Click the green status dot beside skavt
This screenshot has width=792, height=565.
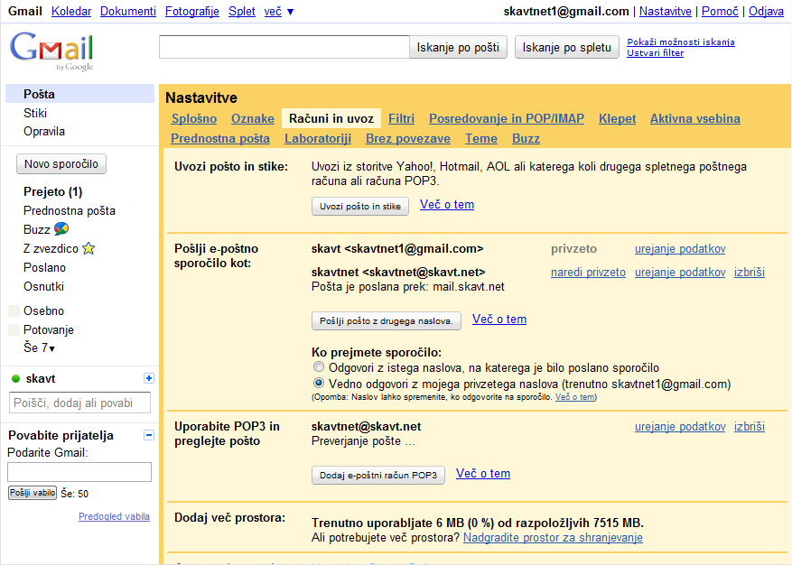click(15, 379)
